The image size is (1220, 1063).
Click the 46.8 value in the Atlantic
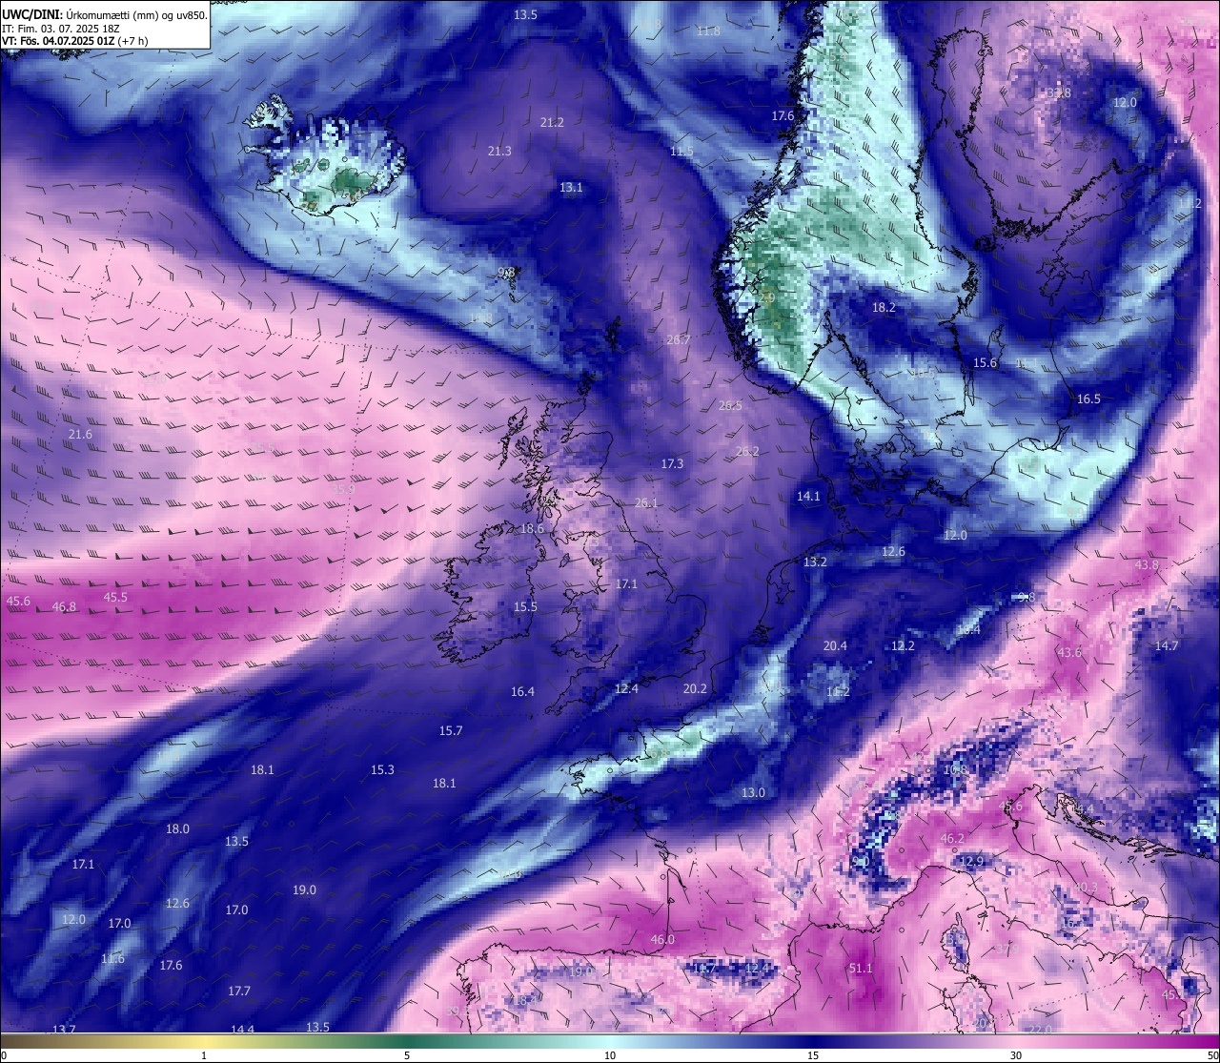point(64,606)
